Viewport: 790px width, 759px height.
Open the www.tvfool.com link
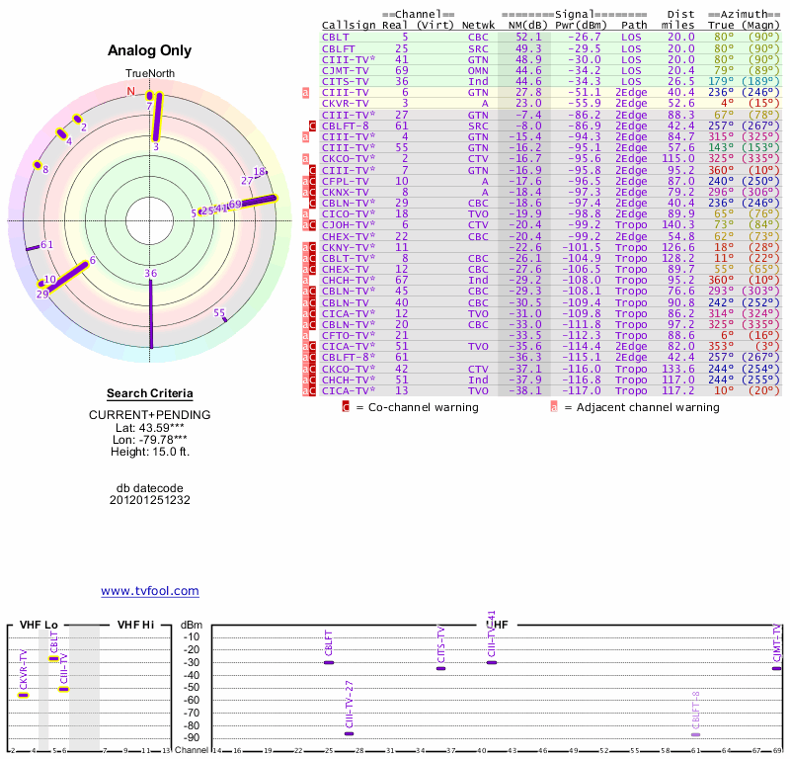tap(150, 591)
